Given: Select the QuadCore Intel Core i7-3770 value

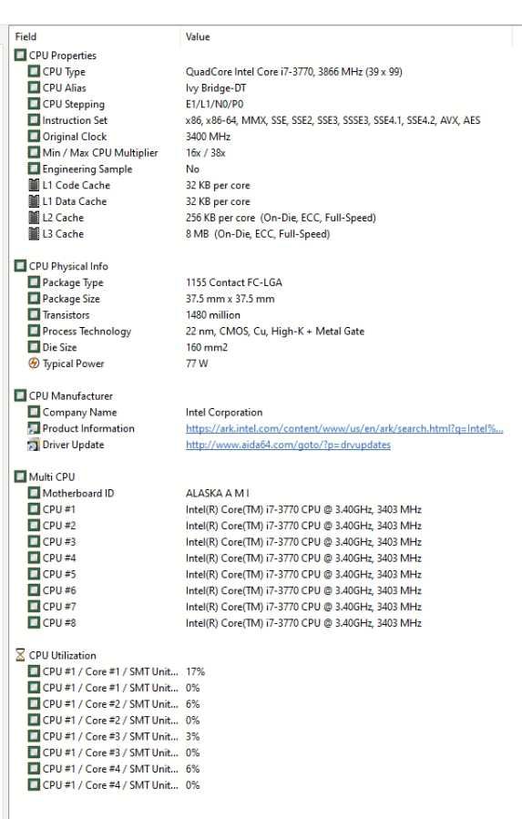Looking at the screenshot, I should 293,72.
